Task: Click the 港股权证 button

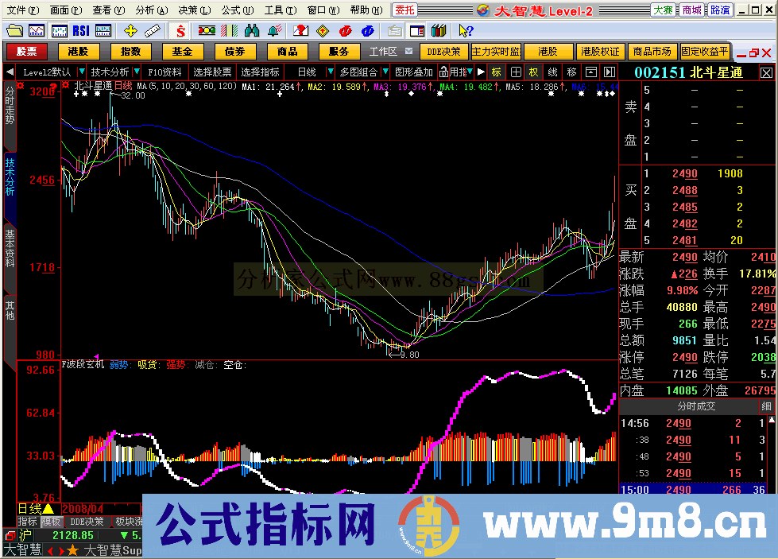Action: coord(600,52)
